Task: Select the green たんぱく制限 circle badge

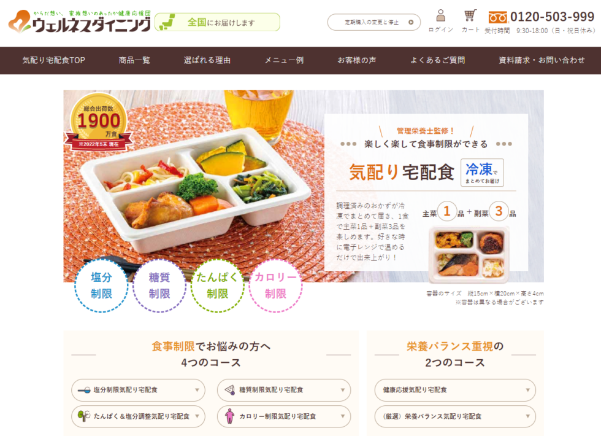Action: [217, 286]
